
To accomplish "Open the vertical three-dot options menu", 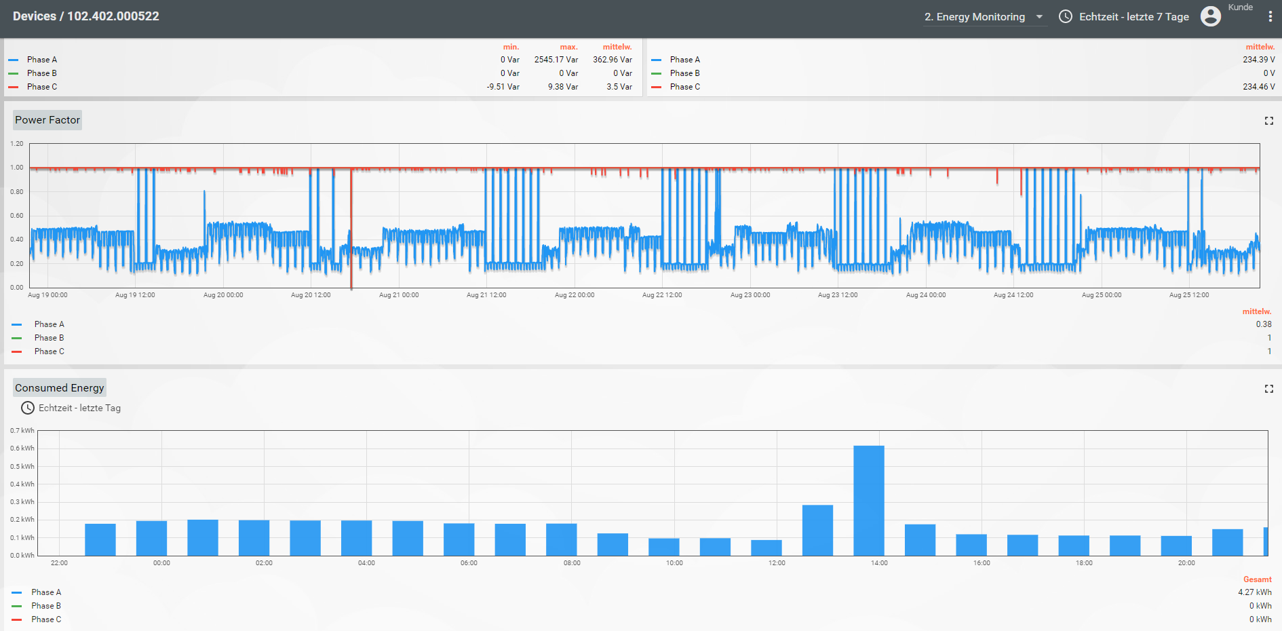I will [x=1270, y=16].
